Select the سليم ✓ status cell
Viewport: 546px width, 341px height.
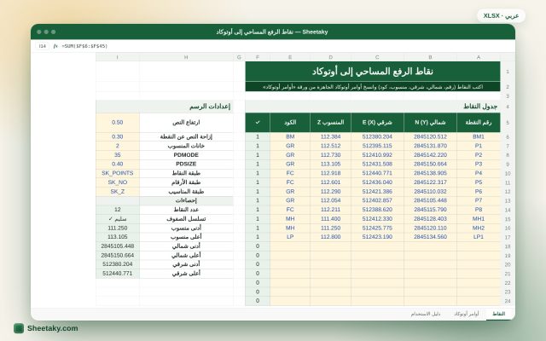[x=118, y=219]
